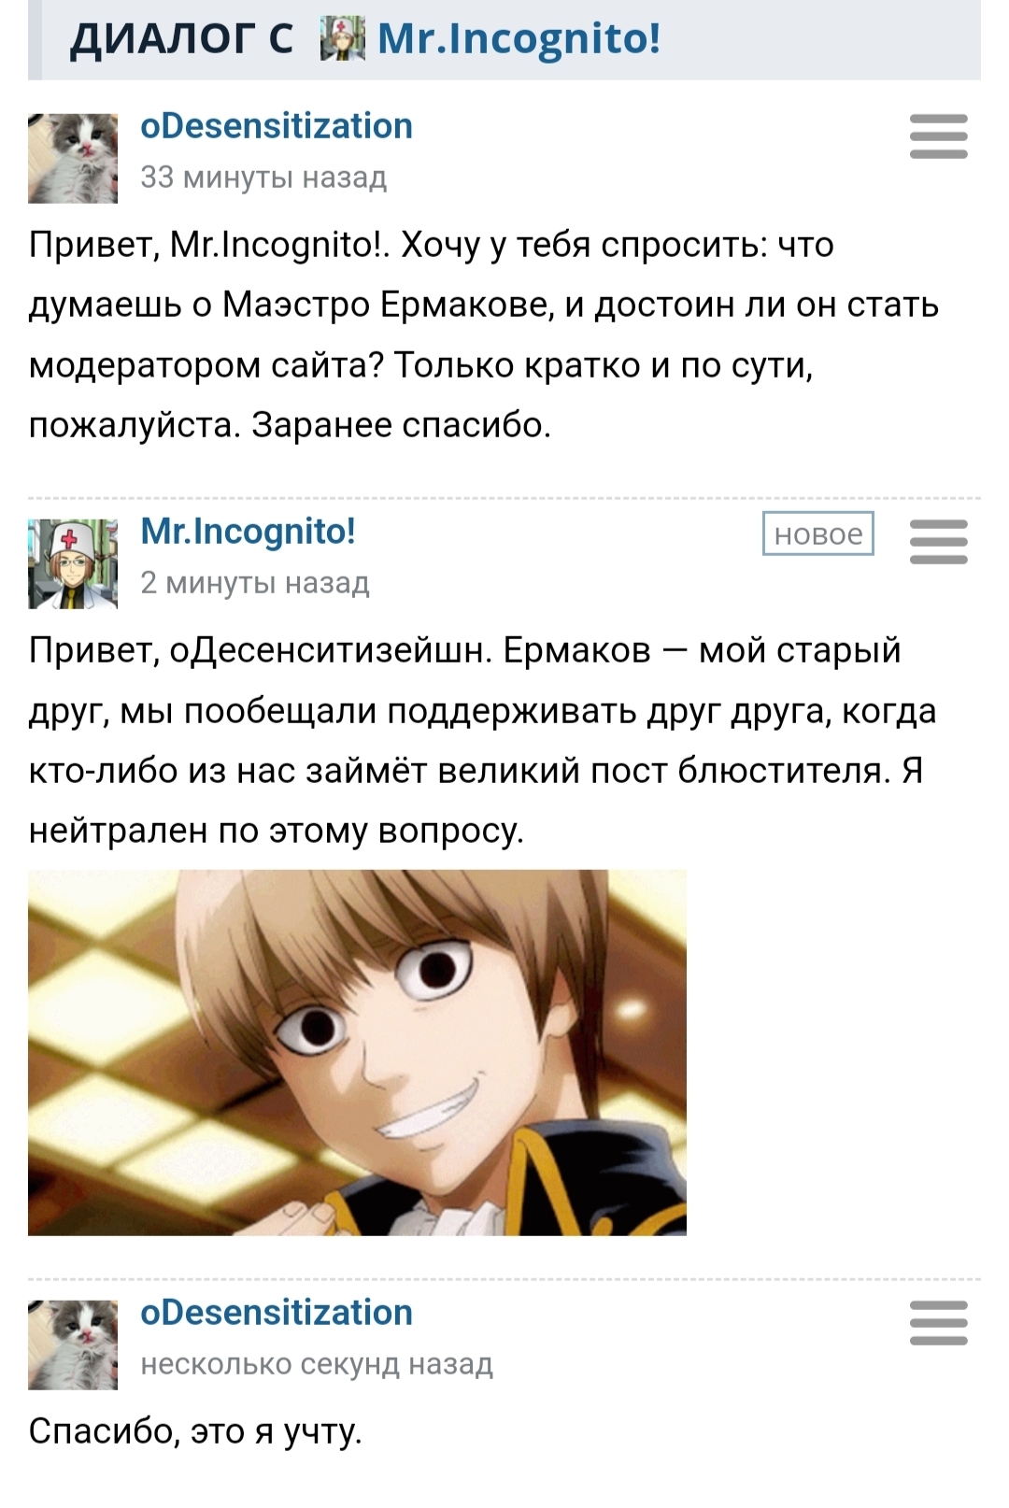The width and height of the screenshot is (1009, 1508).
Task: Click the reply text mentioning пост блюстителя
Action: 483,740
